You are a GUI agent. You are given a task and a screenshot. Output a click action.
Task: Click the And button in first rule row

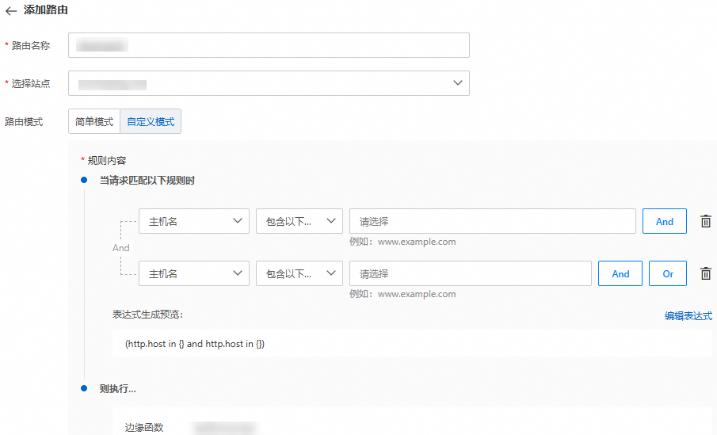pos(665,221)
